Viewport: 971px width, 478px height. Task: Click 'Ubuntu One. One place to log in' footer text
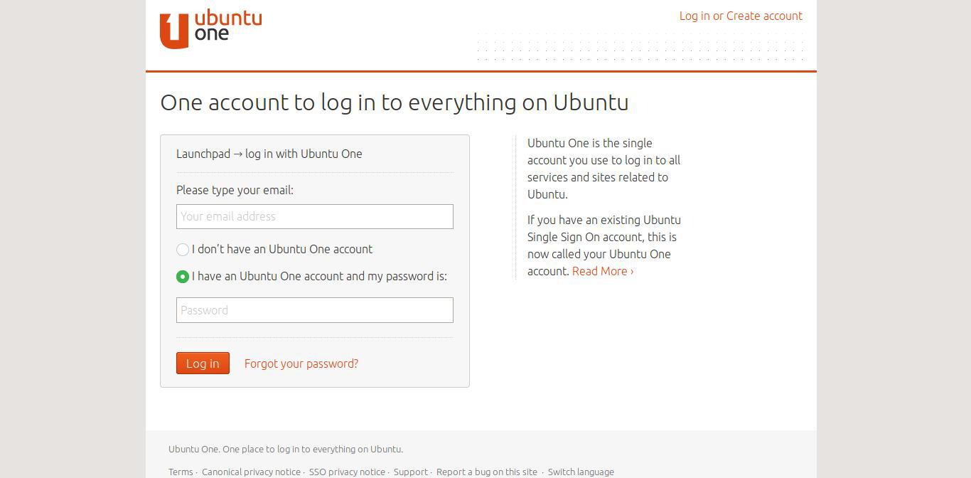(286, 449)
